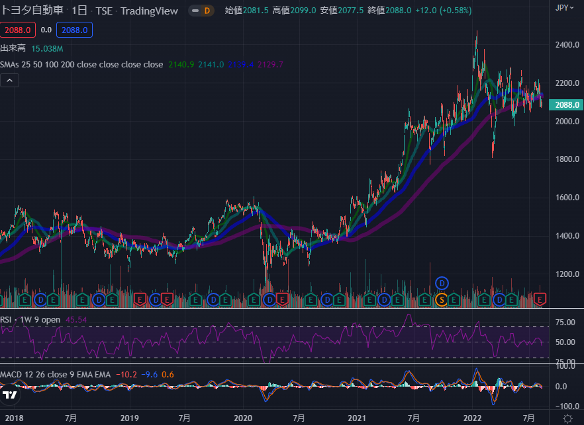Click the purple 2129.7 SMA value
The width and height of the screenshot is (584, 425).
click(270, 65)
